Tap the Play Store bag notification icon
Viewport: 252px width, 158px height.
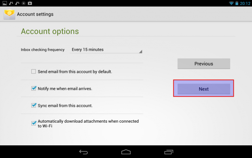click(x=30, y=3)
